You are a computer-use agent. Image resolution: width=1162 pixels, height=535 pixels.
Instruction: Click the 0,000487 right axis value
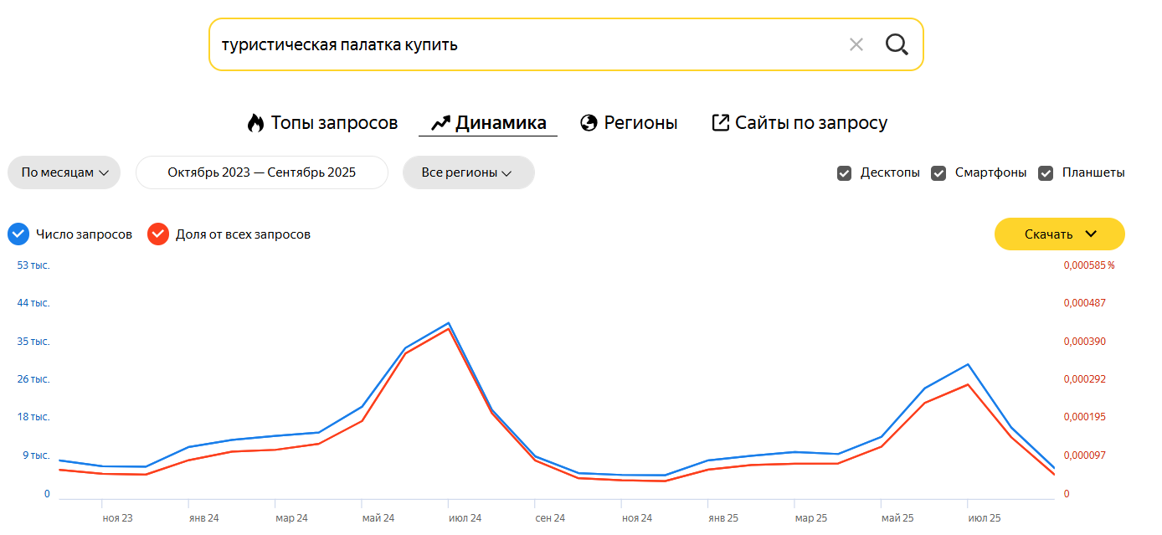click(x=1085, y=303)
